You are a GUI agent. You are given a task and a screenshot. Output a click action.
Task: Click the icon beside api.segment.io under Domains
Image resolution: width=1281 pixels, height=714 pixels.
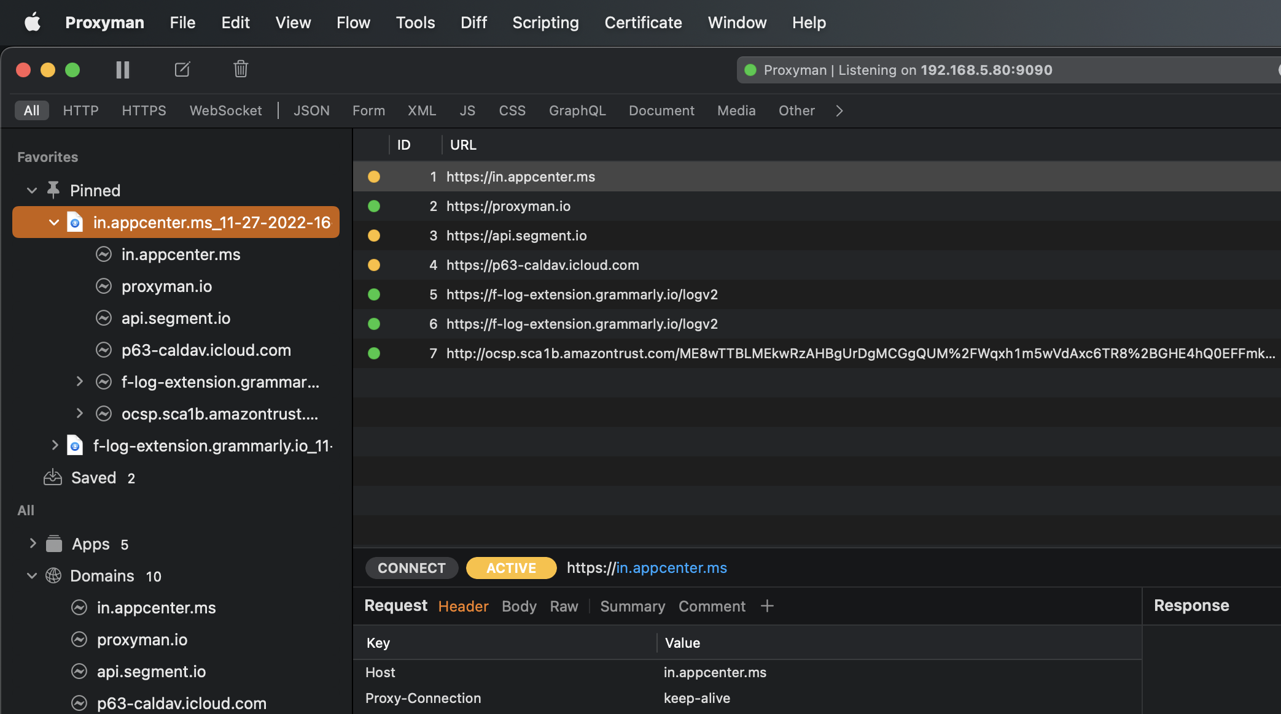point(79,671)
